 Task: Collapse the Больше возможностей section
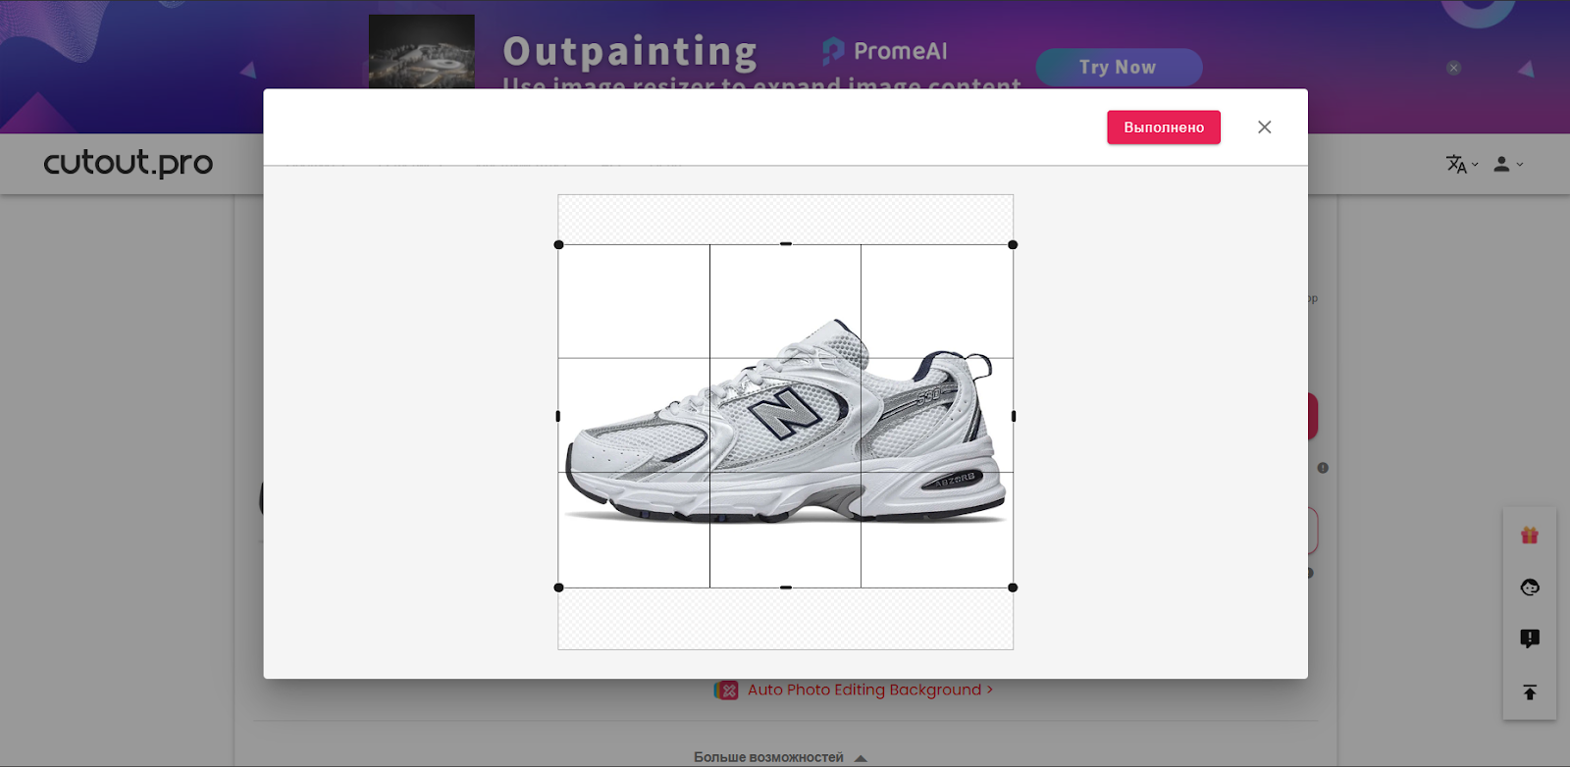781,757
